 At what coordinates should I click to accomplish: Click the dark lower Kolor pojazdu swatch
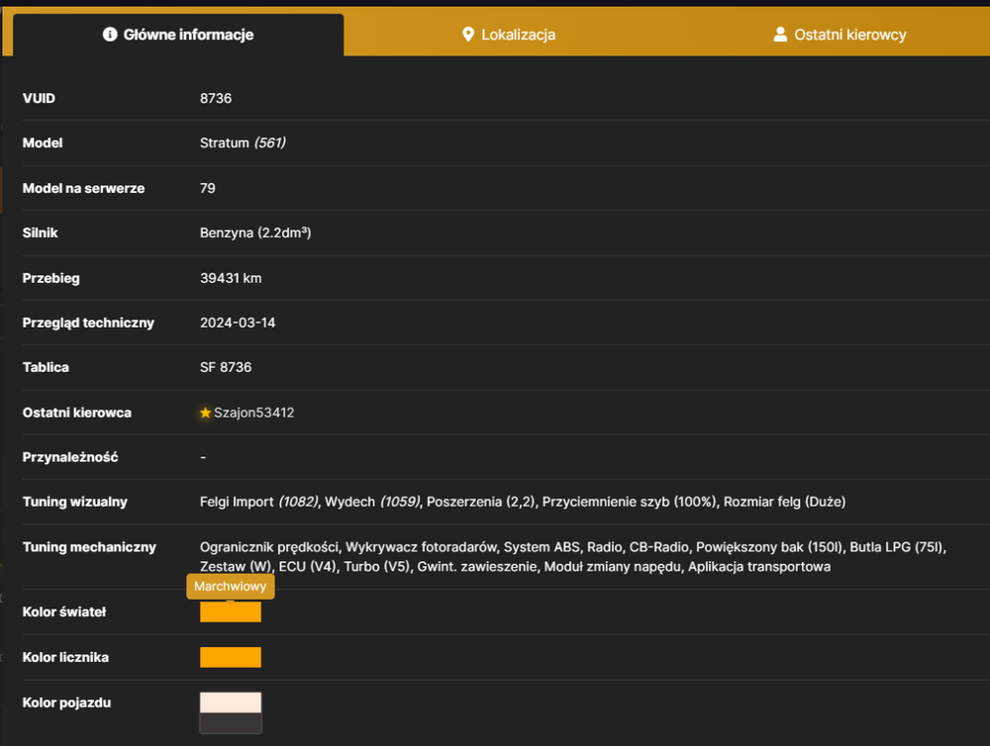coord(231,723)
